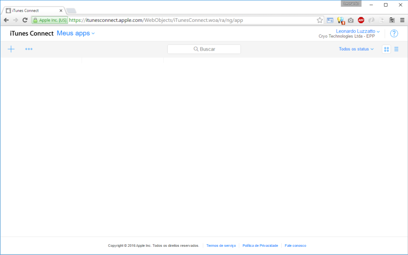The width and height of the screenshot is (408, 255).
Task: Switch to grid view
Action: click(x=387, y=49)
